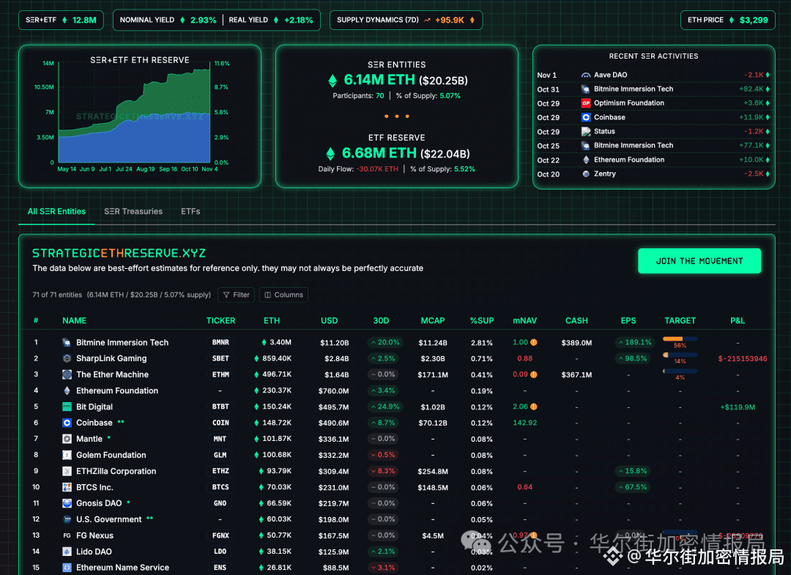The image size is (791, 575).
Task: Click the three orange carousel dots
Action: (396, 116)
